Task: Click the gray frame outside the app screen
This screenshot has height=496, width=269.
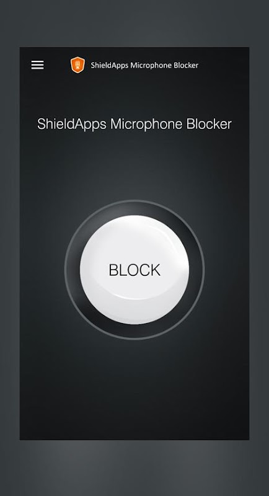Action: [x=134, y=468]
